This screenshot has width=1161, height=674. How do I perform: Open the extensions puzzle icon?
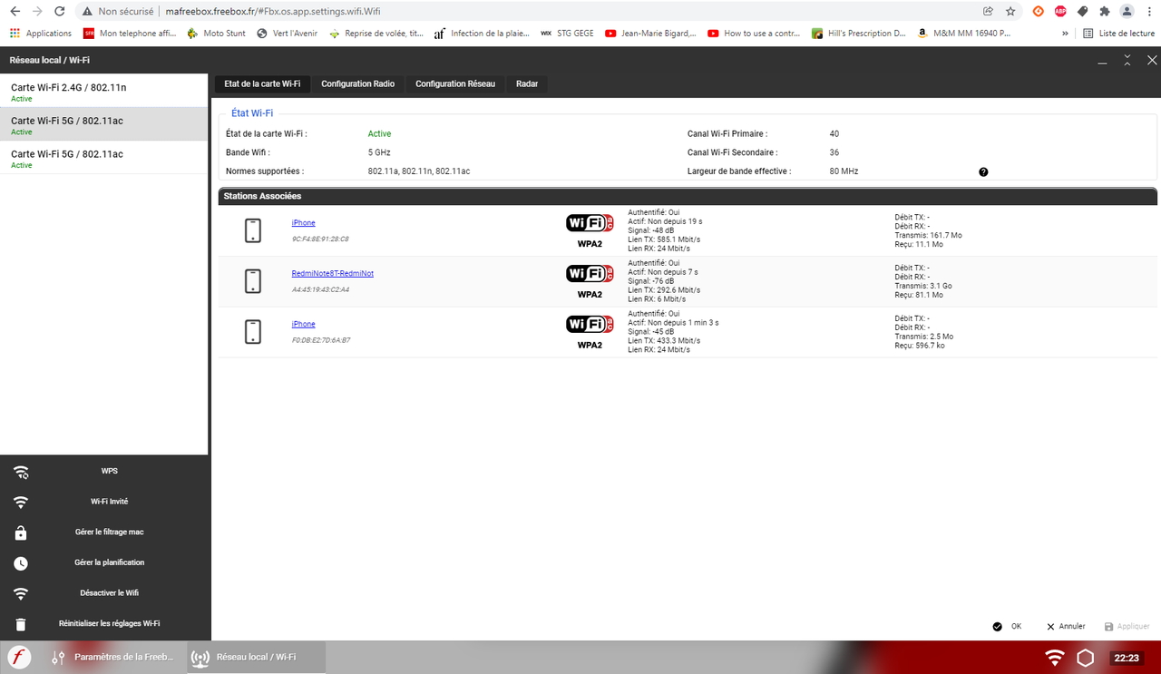click(1104, 12)
